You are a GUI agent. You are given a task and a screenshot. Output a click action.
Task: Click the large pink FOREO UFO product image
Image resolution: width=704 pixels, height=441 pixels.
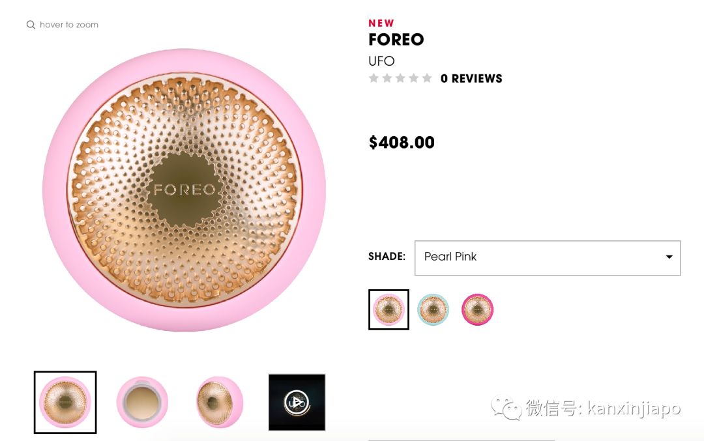(184, 190)
